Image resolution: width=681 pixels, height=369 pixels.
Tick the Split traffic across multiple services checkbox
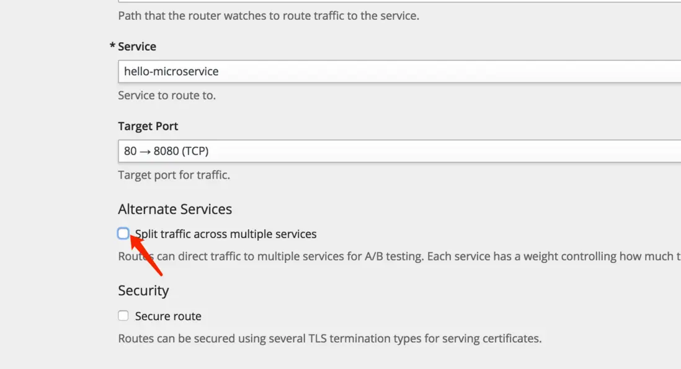click(123, 234)
